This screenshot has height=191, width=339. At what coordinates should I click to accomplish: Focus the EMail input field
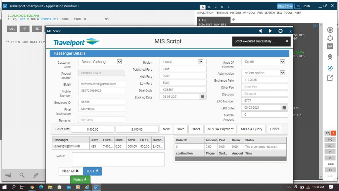[102, 84]
